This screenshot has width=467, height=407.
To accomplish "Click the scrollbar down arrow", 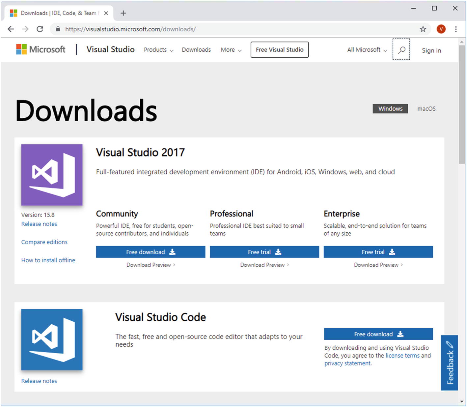I will 462,401.
